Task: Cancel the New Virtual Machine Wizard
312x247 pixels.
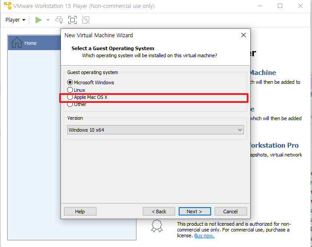Action: tap(231, 212)
